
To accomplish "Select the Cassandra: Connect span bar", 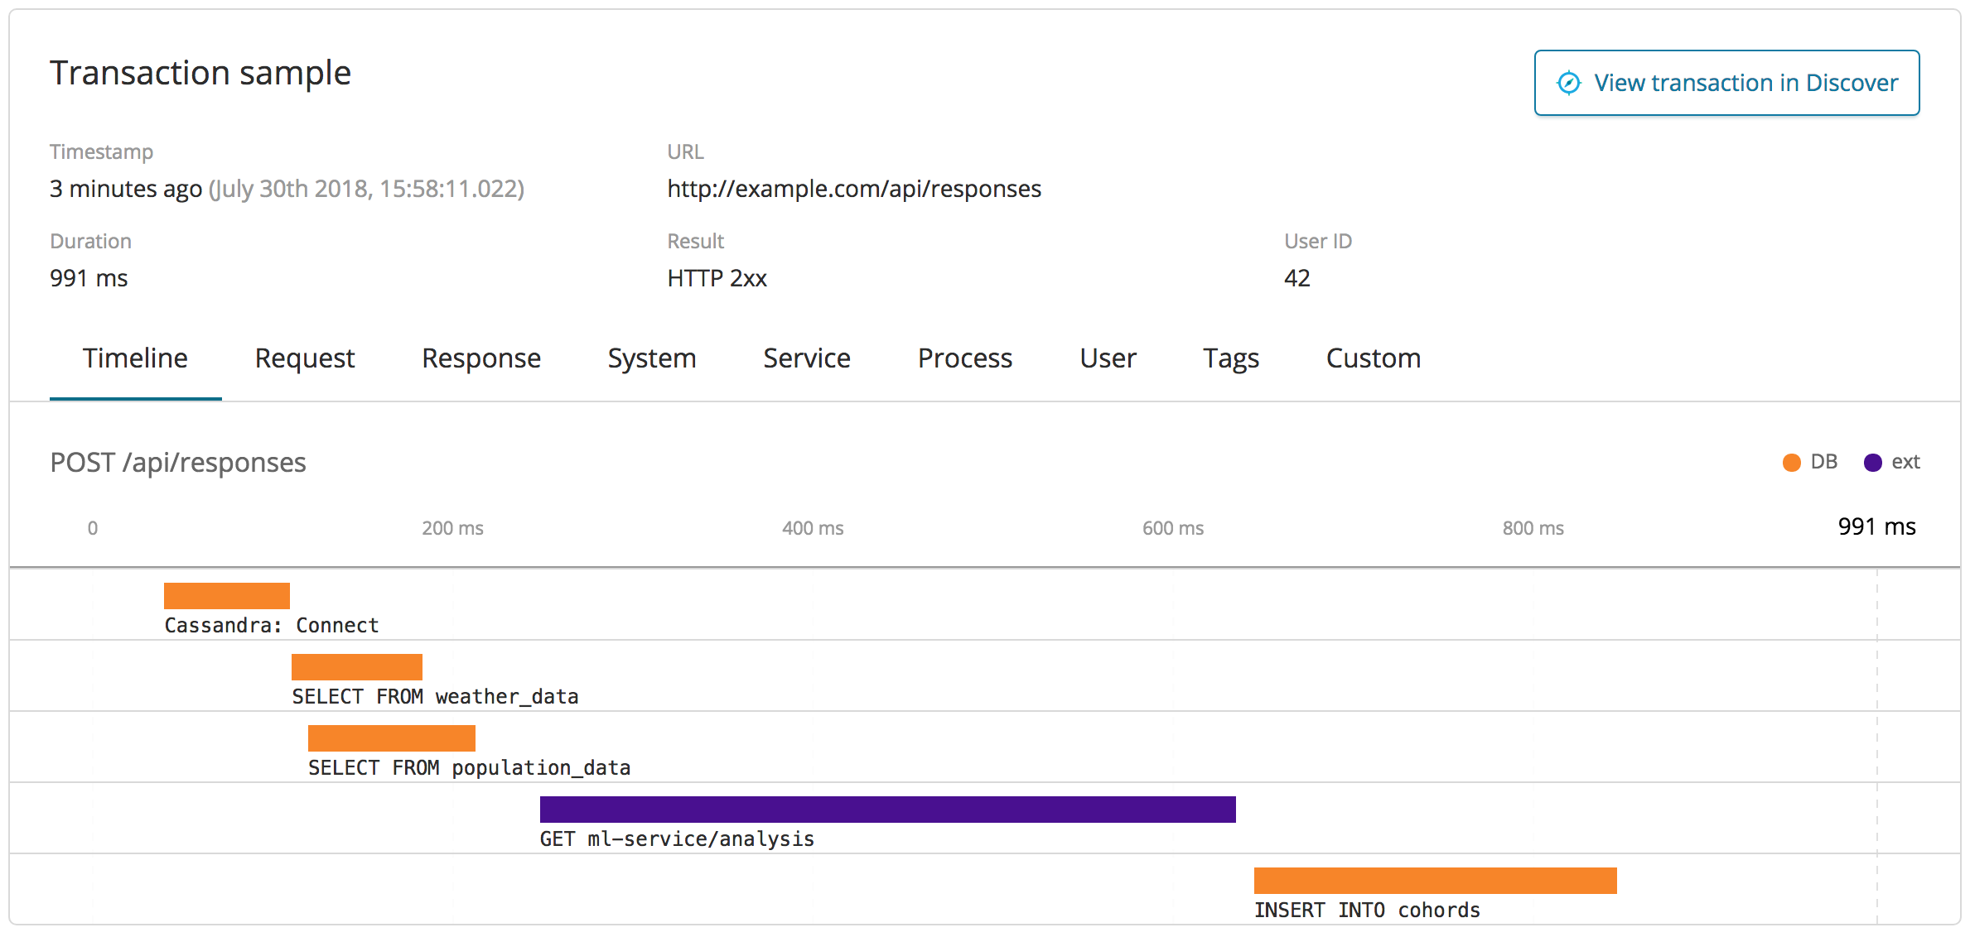I will click(227, 596).
